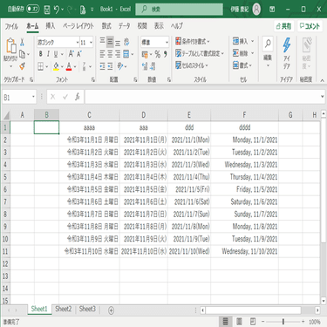Open the Insert ribbon tab

[51, 26]
